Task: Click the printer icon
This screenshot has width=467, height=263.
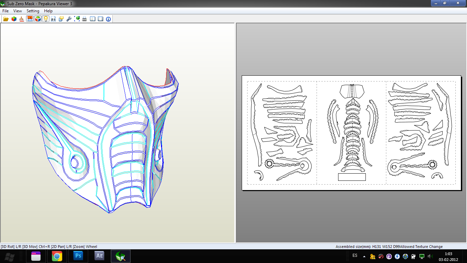Action: tap(84, 19)
